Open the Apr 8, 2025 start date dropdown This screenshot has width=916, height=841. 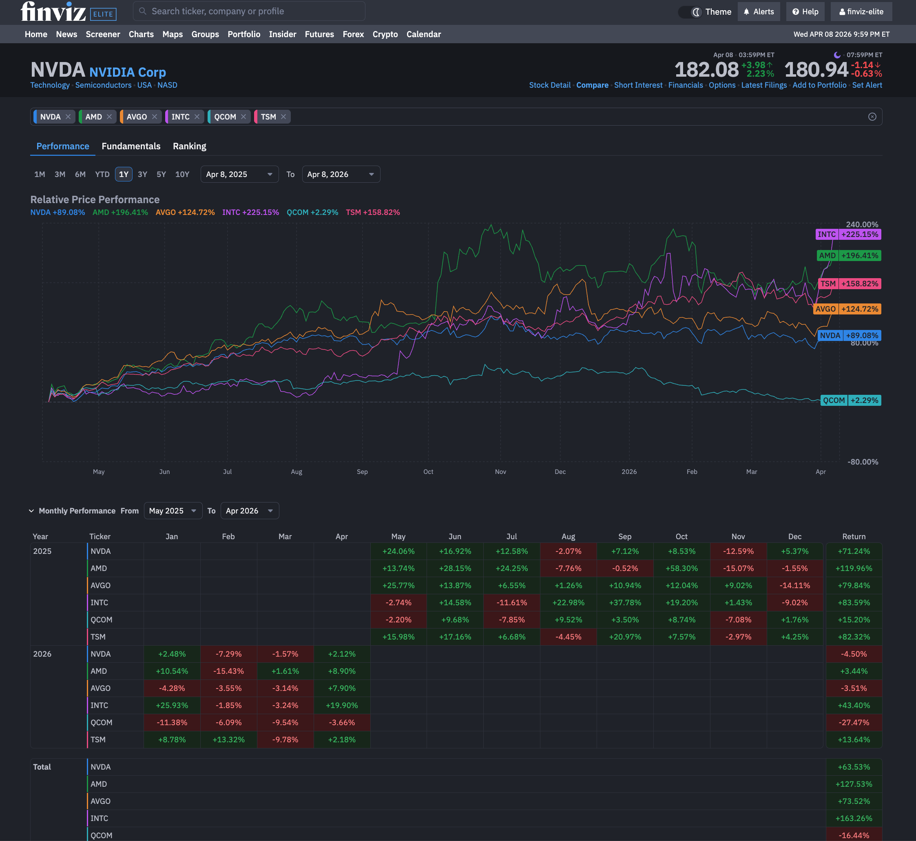(x=239, y=174)
